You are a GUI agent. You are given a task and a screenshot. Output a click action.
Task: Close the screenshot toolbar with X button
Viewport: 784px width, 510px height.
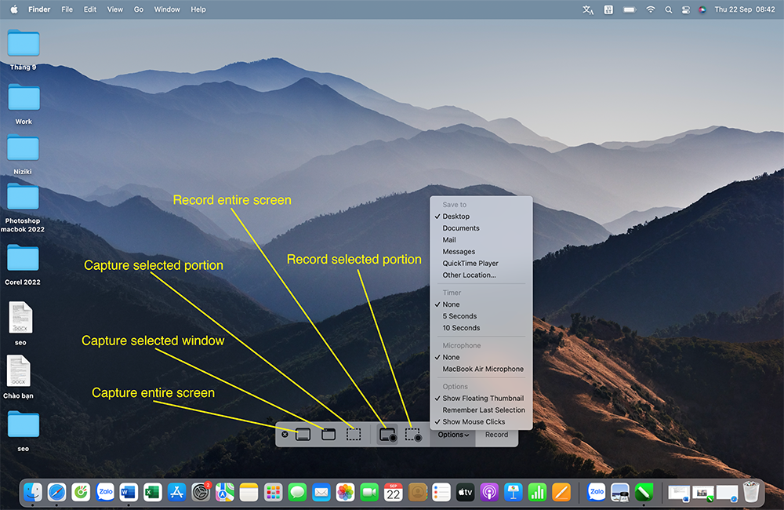(285, 435)
